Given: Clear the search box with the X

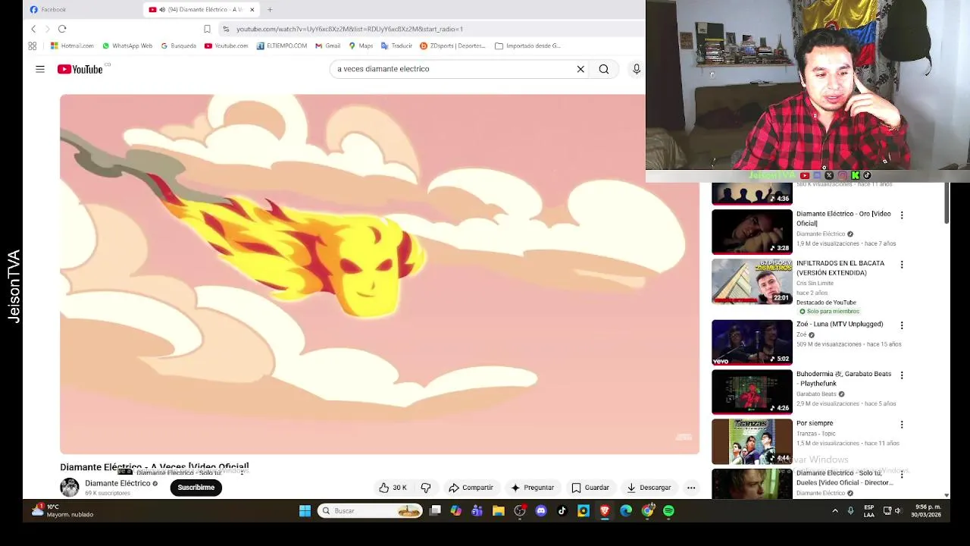Looking at the screenshot, I should 580,69.
